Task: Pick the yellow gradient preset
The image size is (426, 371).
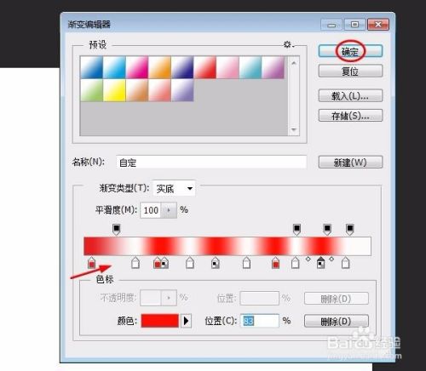Action: click(x=114, y=90)
